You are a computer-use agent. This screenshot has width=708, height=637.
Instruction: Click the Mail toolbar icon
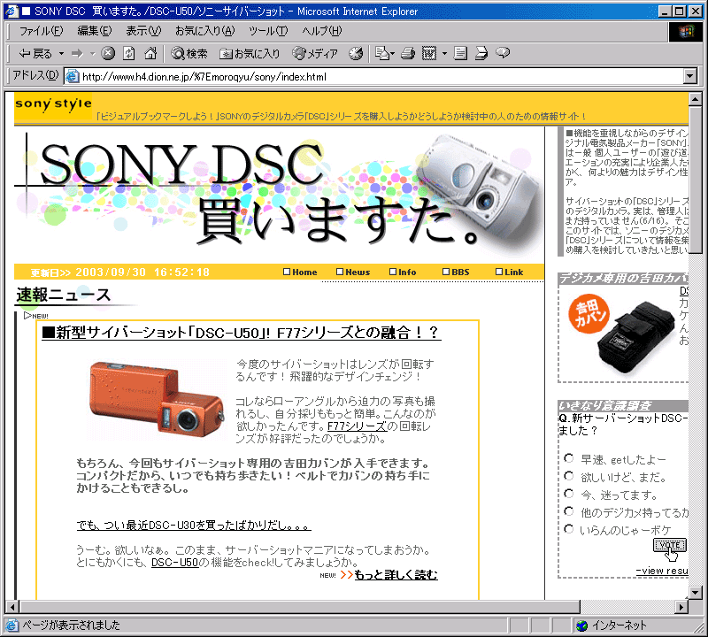[x=382, y=54]
